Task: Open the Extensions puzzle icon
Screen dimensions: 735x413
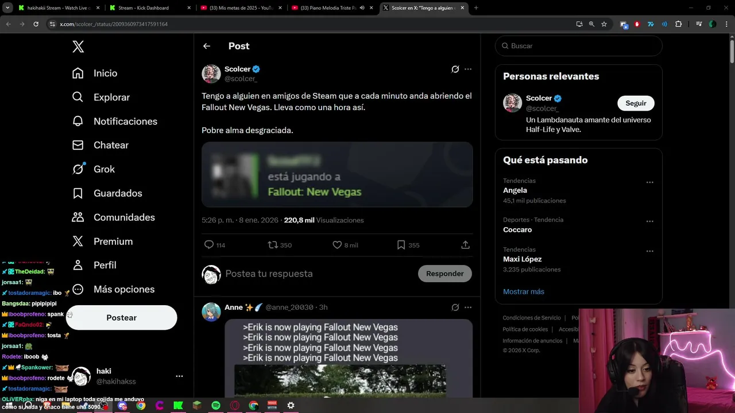Action: pos(678,24)
